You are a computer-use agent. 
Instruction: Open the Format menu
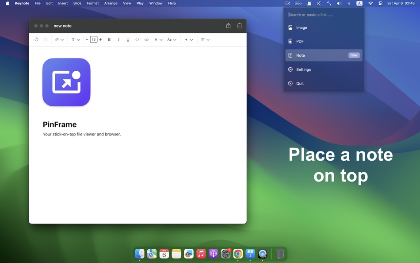tap(93, 3)
